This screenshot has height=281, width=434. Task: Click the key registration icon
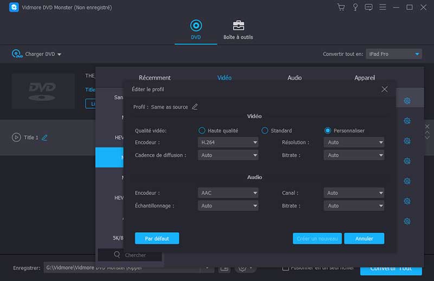[x=355, y=8]
